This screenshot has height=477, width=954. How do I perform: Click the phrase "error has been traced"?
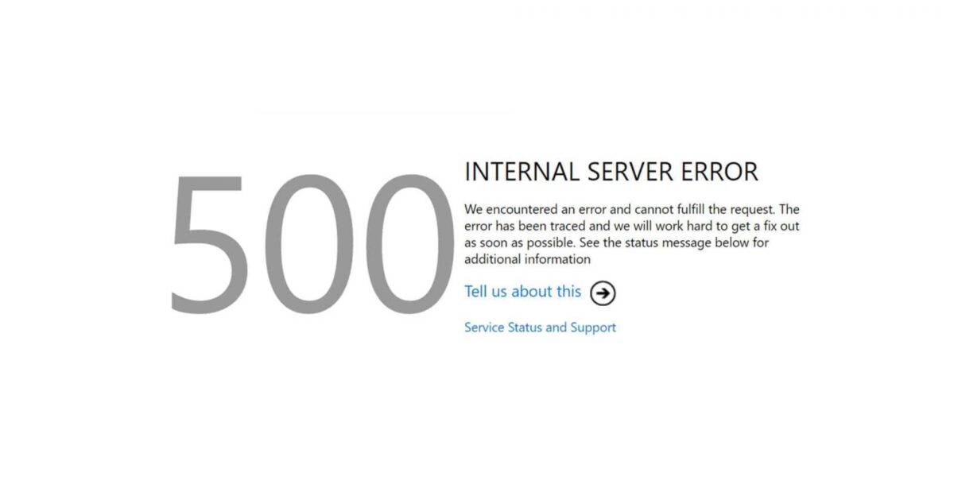[x=525, y=226]
